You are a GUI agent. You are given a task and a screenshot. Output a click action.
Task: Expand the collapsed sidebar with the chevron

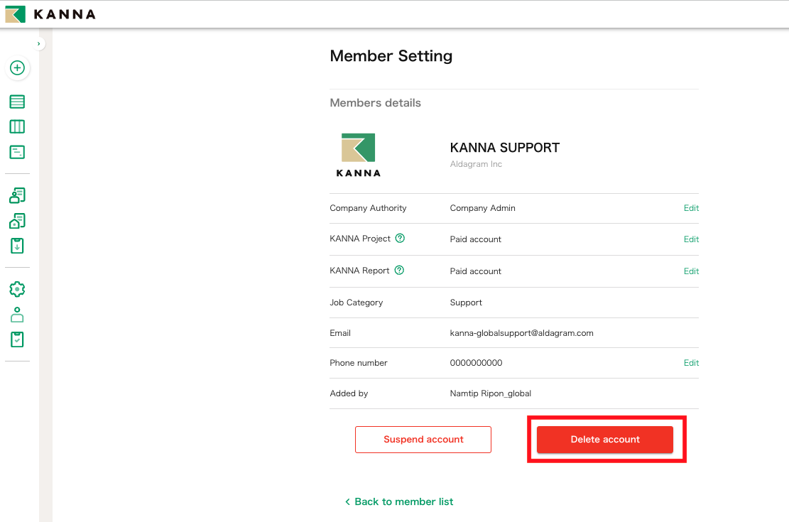click(x=38, y=43)
